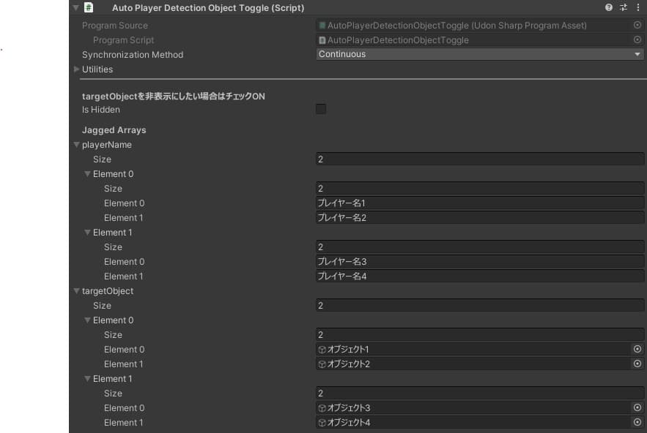Open object picker for オブジェクト4
The height and width of the screenshot is (433, 647).
pyautogui.click(x=637, y=423)
